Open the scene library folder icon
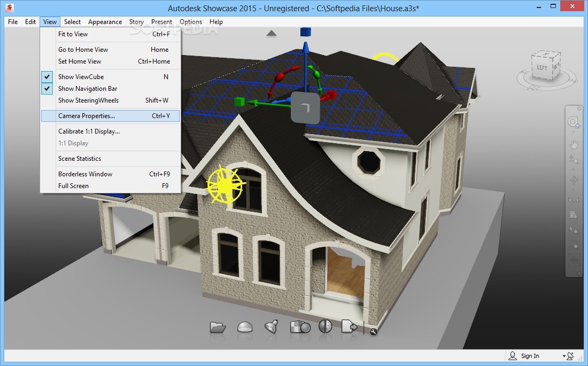588x366 pixels. point(218,327)
